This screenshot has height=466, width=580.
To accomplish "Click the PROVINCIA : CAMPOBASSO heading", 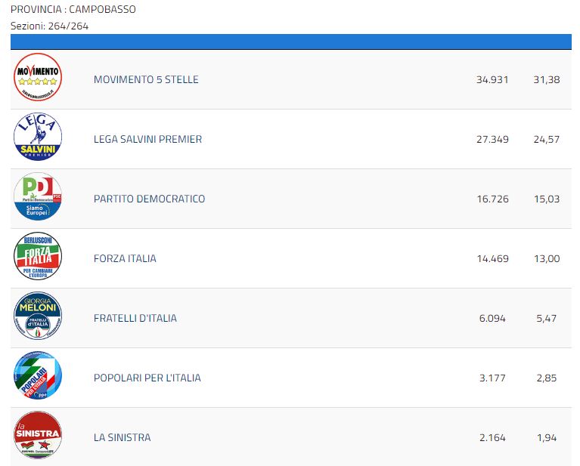I will [73, 9].
